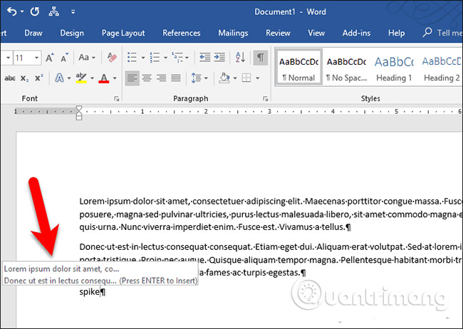Viewport: 463px width, 329px height.
Task: Expand the Line Spacing dropdown
Action: (201, 78)
